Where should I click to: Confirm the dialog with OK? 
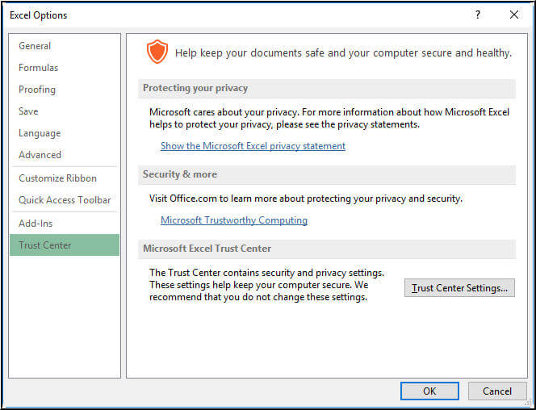(429, 391)
